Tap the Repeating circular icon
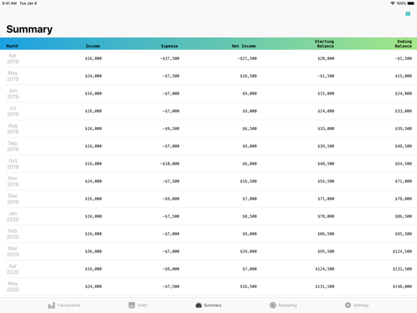 pyautogui.click(x=273, y=305)
